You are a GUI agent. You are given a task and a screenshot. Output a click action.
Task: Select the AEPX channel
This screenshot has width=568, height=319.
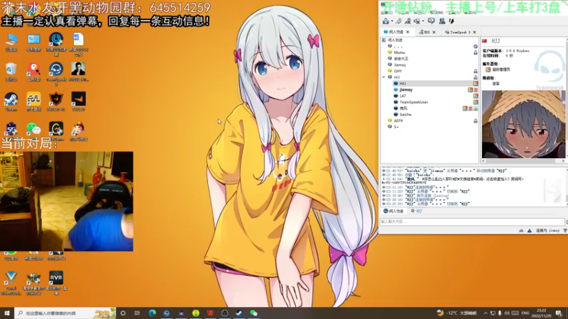pyautogui.click(x=398, y=121)
